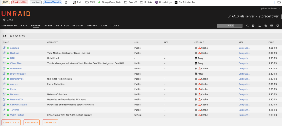282x126 pixels.
Task: Browse BPH share via its arrow icon
Action: [4, 58]
